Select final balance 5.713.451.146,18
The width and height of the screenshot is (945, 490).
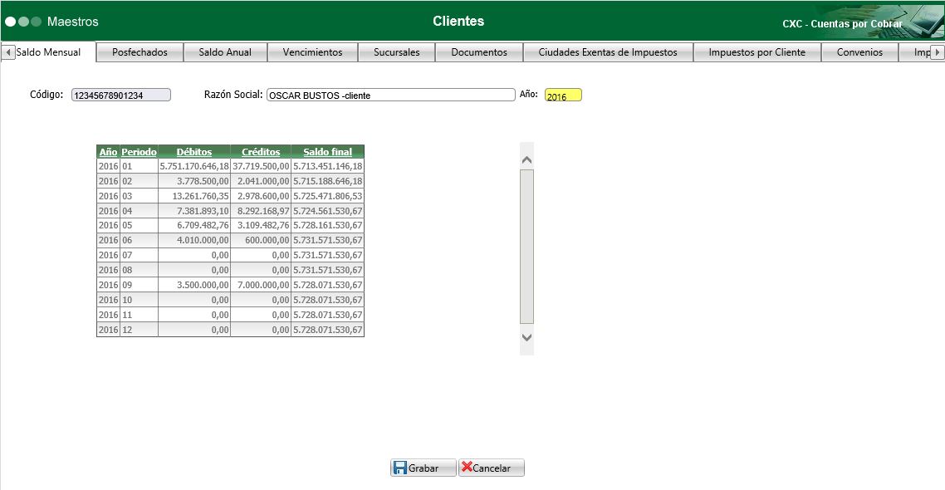[327, 166]
